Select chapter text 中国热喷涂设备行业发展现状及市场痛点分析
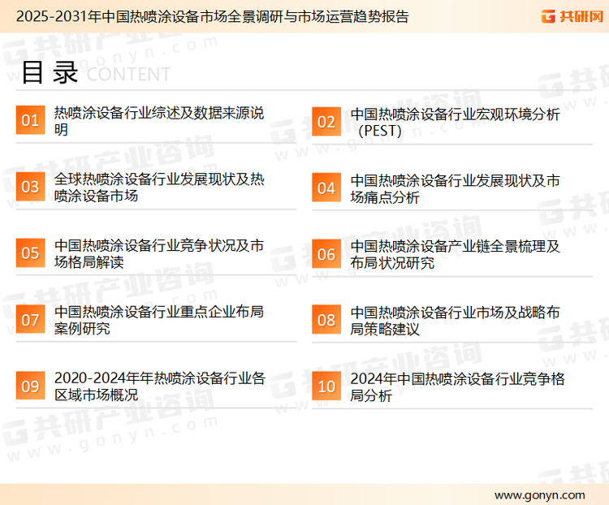The image size is (609, 505). [456, 189]
